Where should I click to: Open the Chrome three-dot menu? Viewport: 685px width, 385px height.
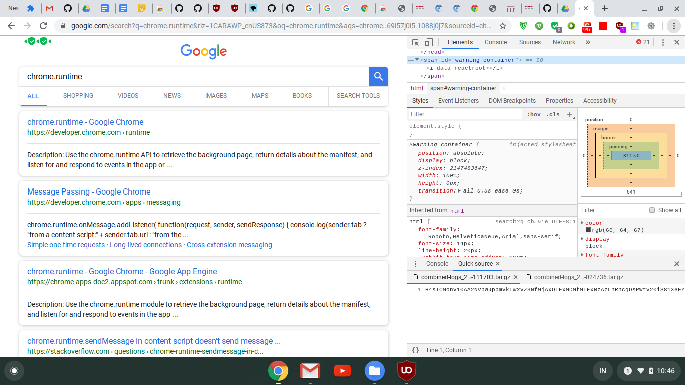tap(674, 26)
